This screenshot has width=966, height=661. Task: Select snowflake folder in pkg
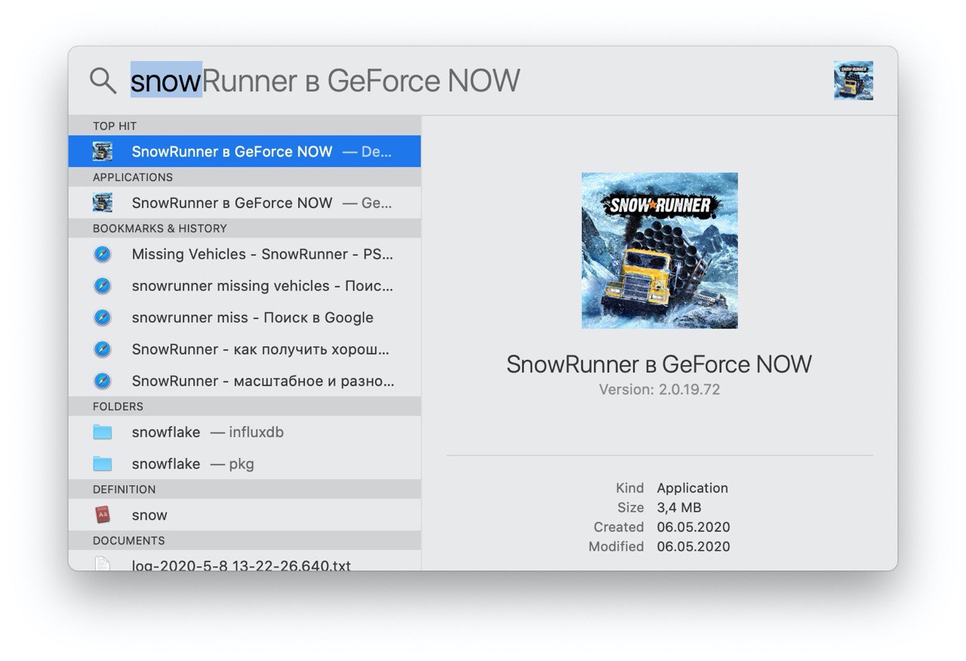point(245,464)
